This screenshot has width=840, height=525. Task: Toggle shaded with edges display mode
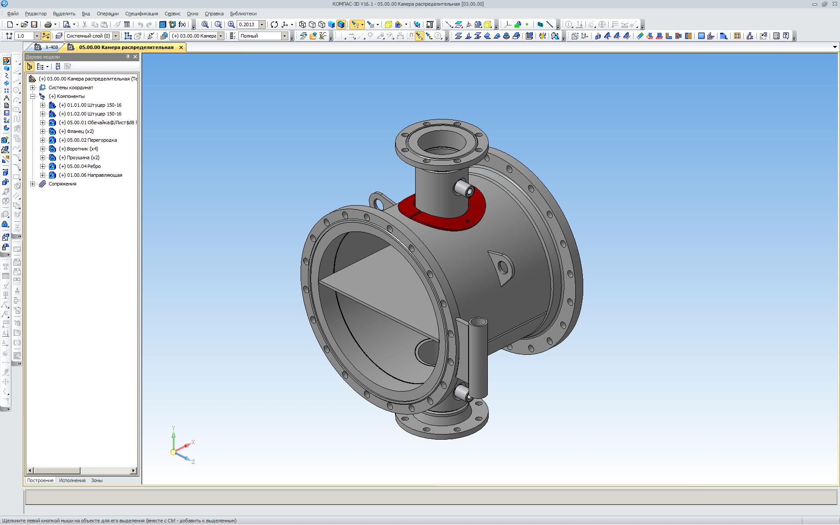click(341, 24)
